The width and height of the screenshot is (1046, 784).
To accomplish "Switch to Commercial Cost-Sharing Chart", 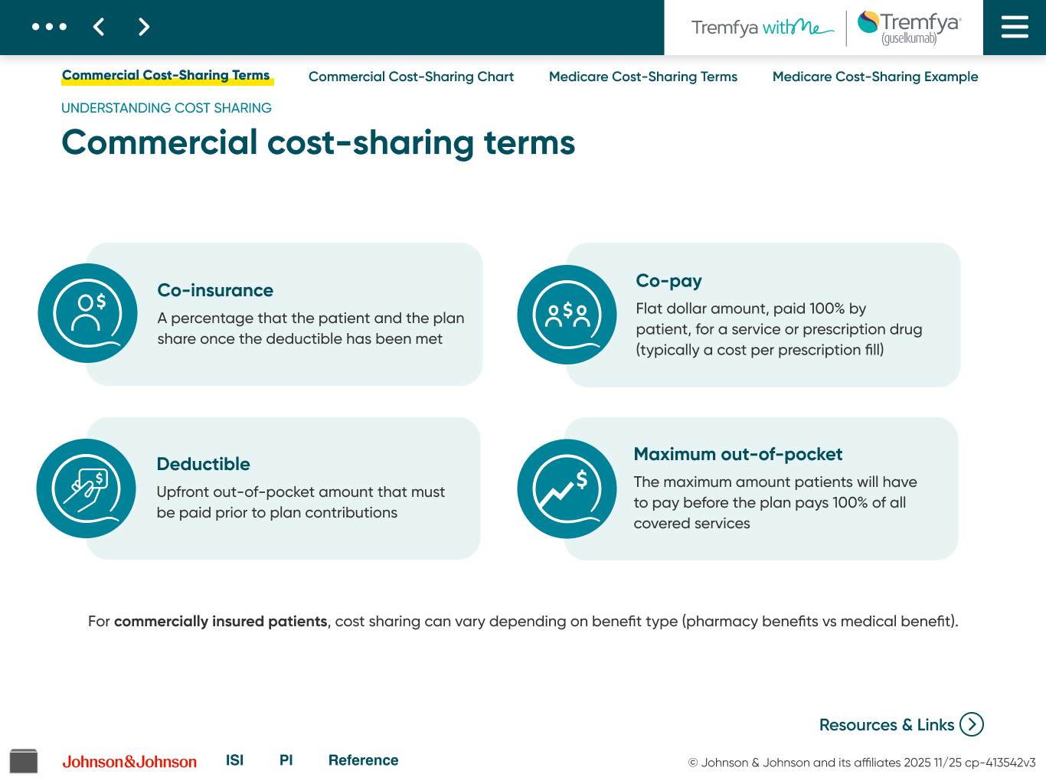I will pyautogui.click(x=411, y=77).
